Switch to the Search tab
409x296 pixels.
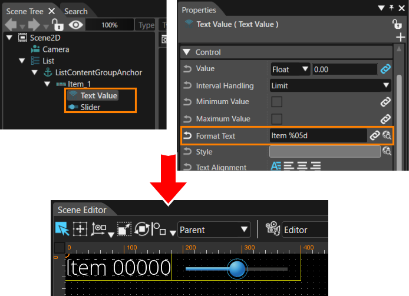(76, 11)
